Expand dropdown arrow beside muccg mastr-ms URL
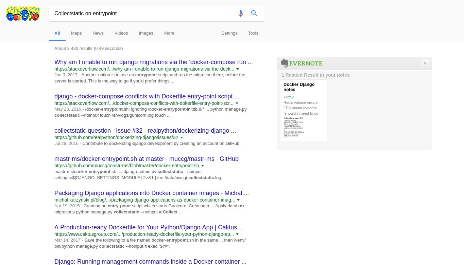Viewport: 464px width, 265px height. 203,166
